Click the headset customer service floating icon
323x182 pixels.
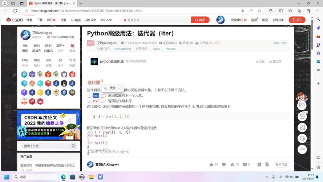coord(302,138)
